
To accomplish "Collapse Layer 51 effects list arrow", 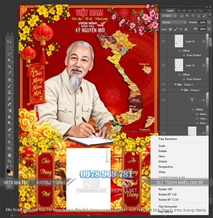I will 208,65.
